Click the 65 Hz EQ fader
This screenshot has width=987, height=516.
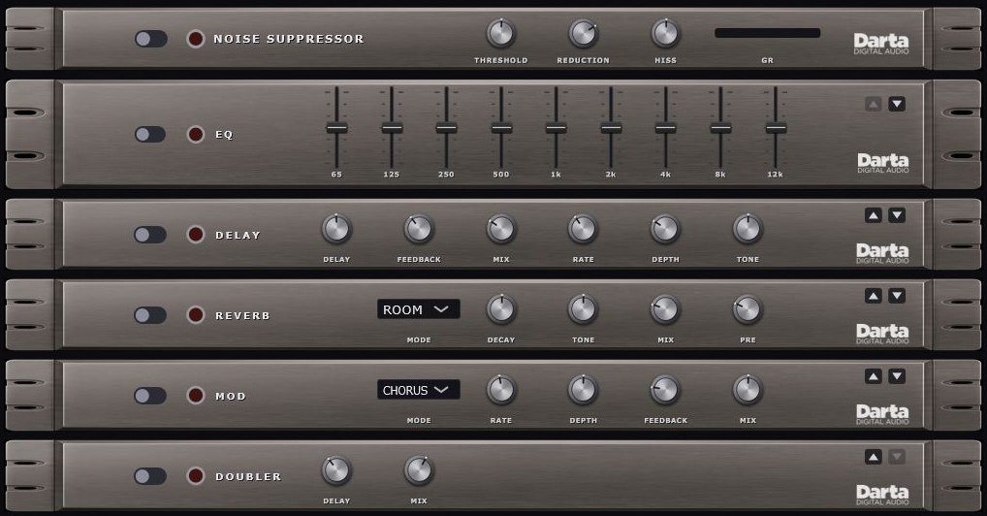point(336,129)
